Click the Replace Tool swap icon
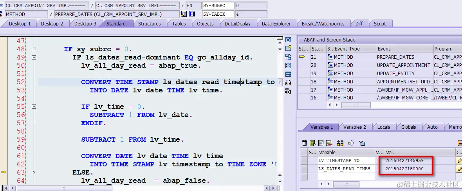The image size is (462, 191). 288,57
